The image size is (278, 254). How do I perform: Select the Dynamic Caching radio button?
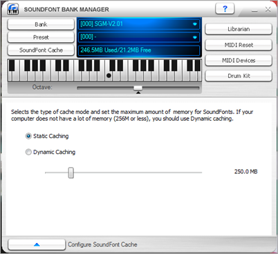[x=28, y=152]
